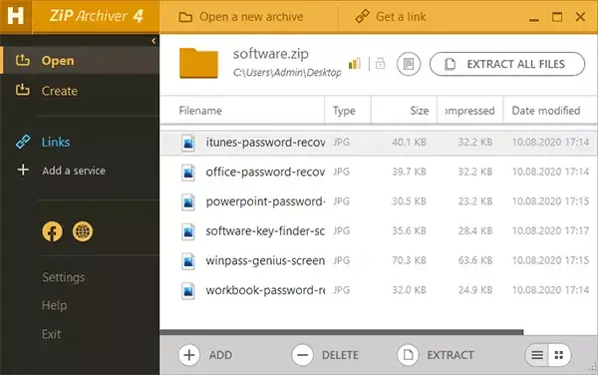The image size is (598, 375).
Task: Click the round archive info document icon
Action: (x=409, y=64)
